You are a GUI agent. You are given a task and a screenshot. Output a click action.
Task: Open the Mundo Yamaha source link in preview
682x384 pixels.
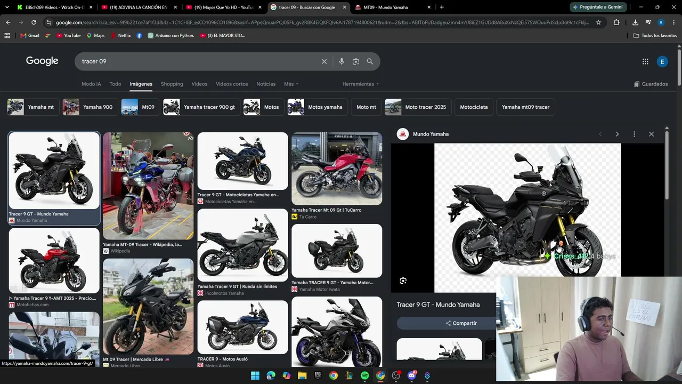tap(431, 134)
